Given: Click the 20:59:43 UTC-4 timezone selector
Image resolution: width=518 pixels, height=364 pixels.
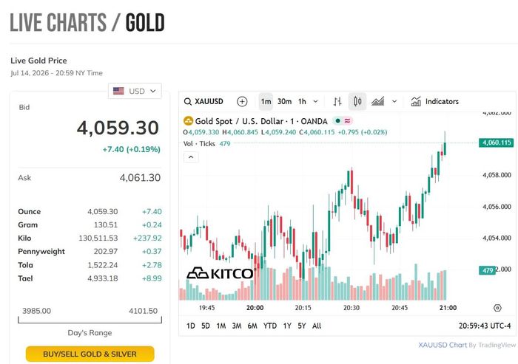Looking at the screenshot, I should pyautogui.click(x=485, y=326).
